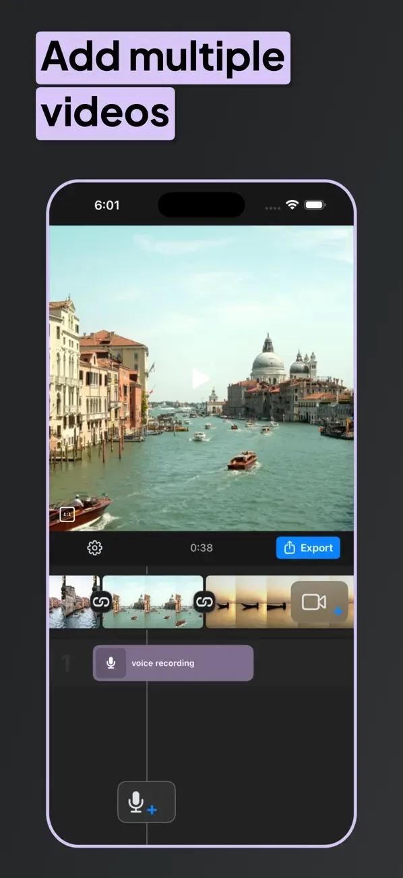The height and width of the screenshot is (878, 403).
Task: Tap the Export button
Action: tap(308, 548)
